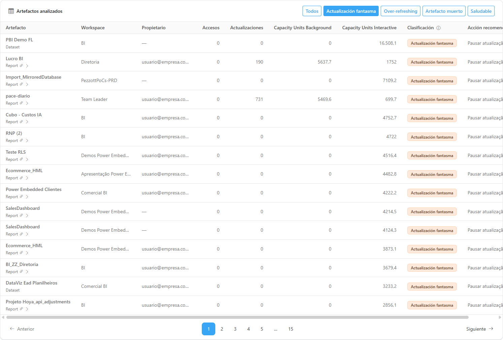Expand the Lucro BI row chevron
Image resolution: width=503 pixels, height=340 pixels.
click(27, 66)
